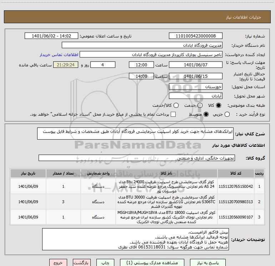
Task: Click the price validity date 1401/06/15
Action: click(x=196, y=76)
